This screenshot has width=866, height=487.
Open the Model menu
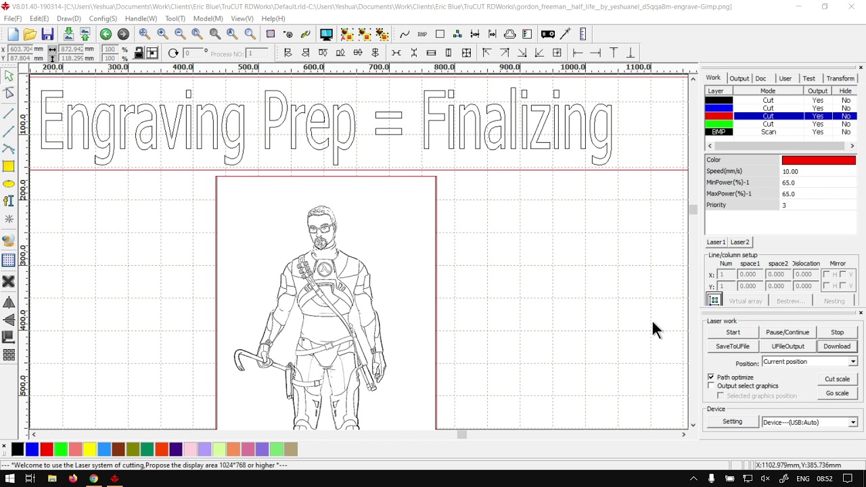(208, 19)
